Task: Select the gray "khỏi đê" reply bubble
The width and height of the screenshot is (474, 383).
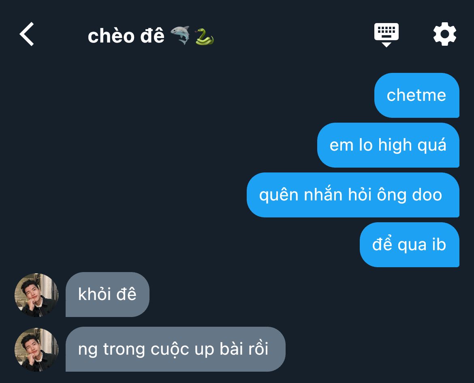Action: tap(108, 294)
